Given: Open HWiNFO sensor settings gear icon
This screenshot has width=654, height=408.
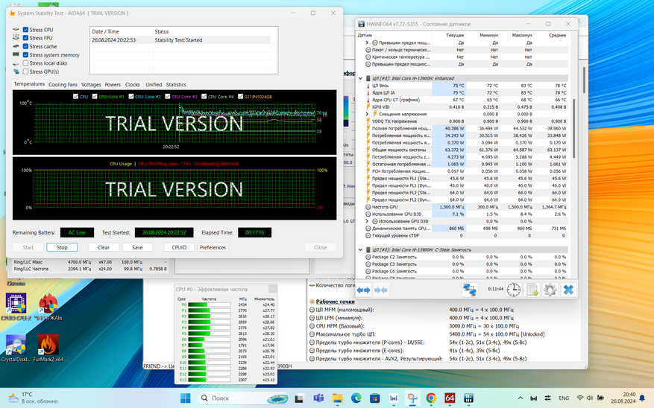Looking at the screenshot, I should 550,290.
